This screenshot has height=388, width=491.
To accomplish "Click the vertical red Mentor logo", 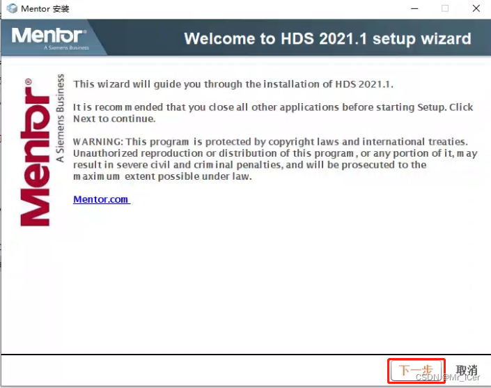I will 35,152.
